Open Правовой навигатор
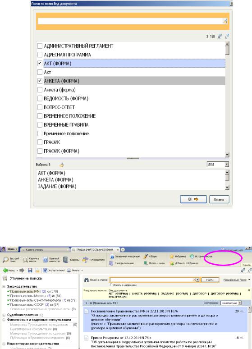252x349 pixels. click(51, 260)
